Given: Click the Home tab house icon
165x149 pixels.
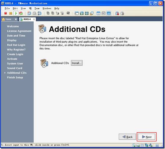Looking at the screenshot, I should tap(4, 19).
